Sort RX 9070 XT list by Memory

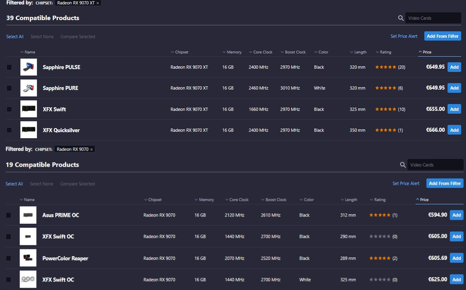click(x=232, y=52)
